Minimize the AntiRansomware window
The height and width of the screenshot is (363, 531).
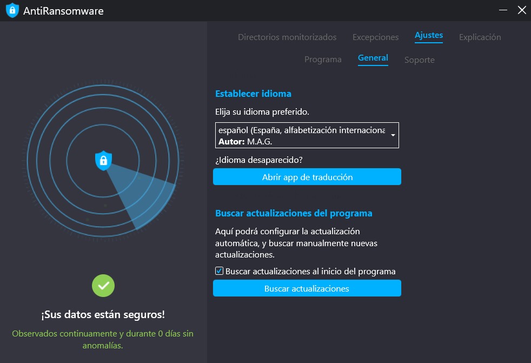[x=503, y=10]
